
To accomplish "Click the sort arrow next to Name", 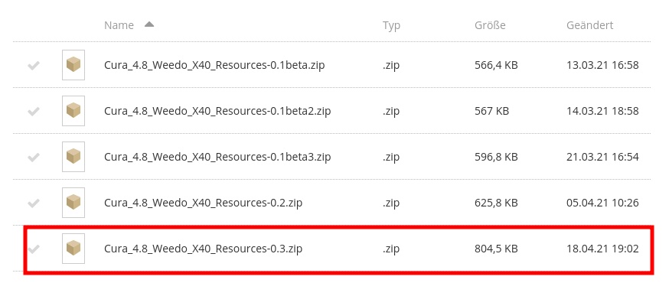I will [149, 24].
